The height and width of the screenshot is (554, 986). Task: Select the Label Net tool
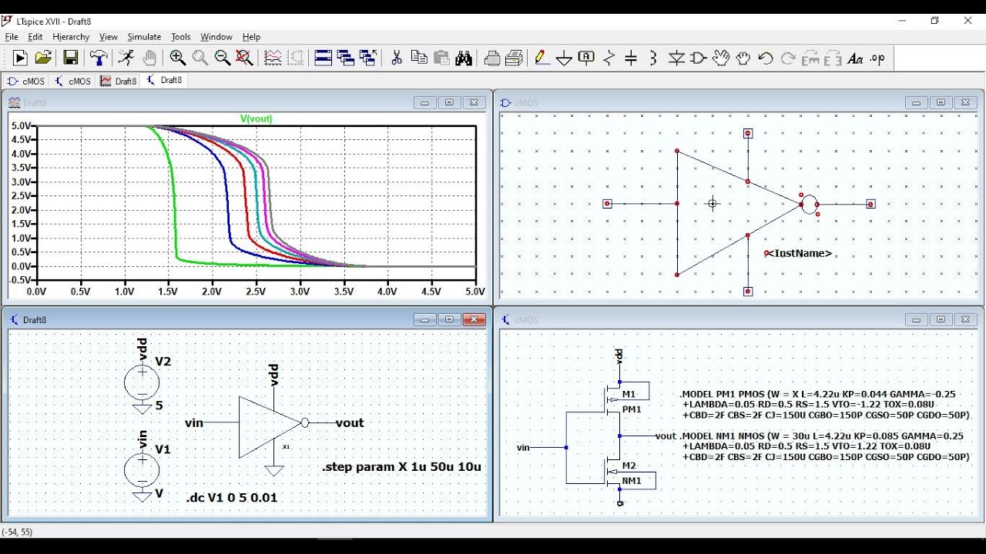pos(586,58)
